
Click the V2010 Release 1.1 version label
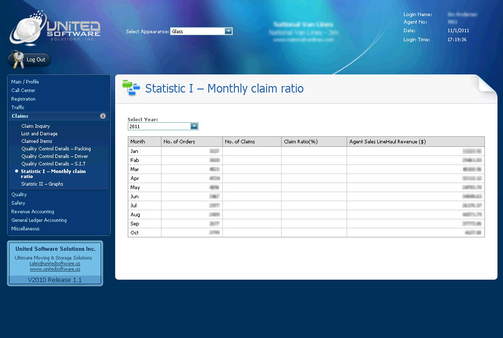55,280
